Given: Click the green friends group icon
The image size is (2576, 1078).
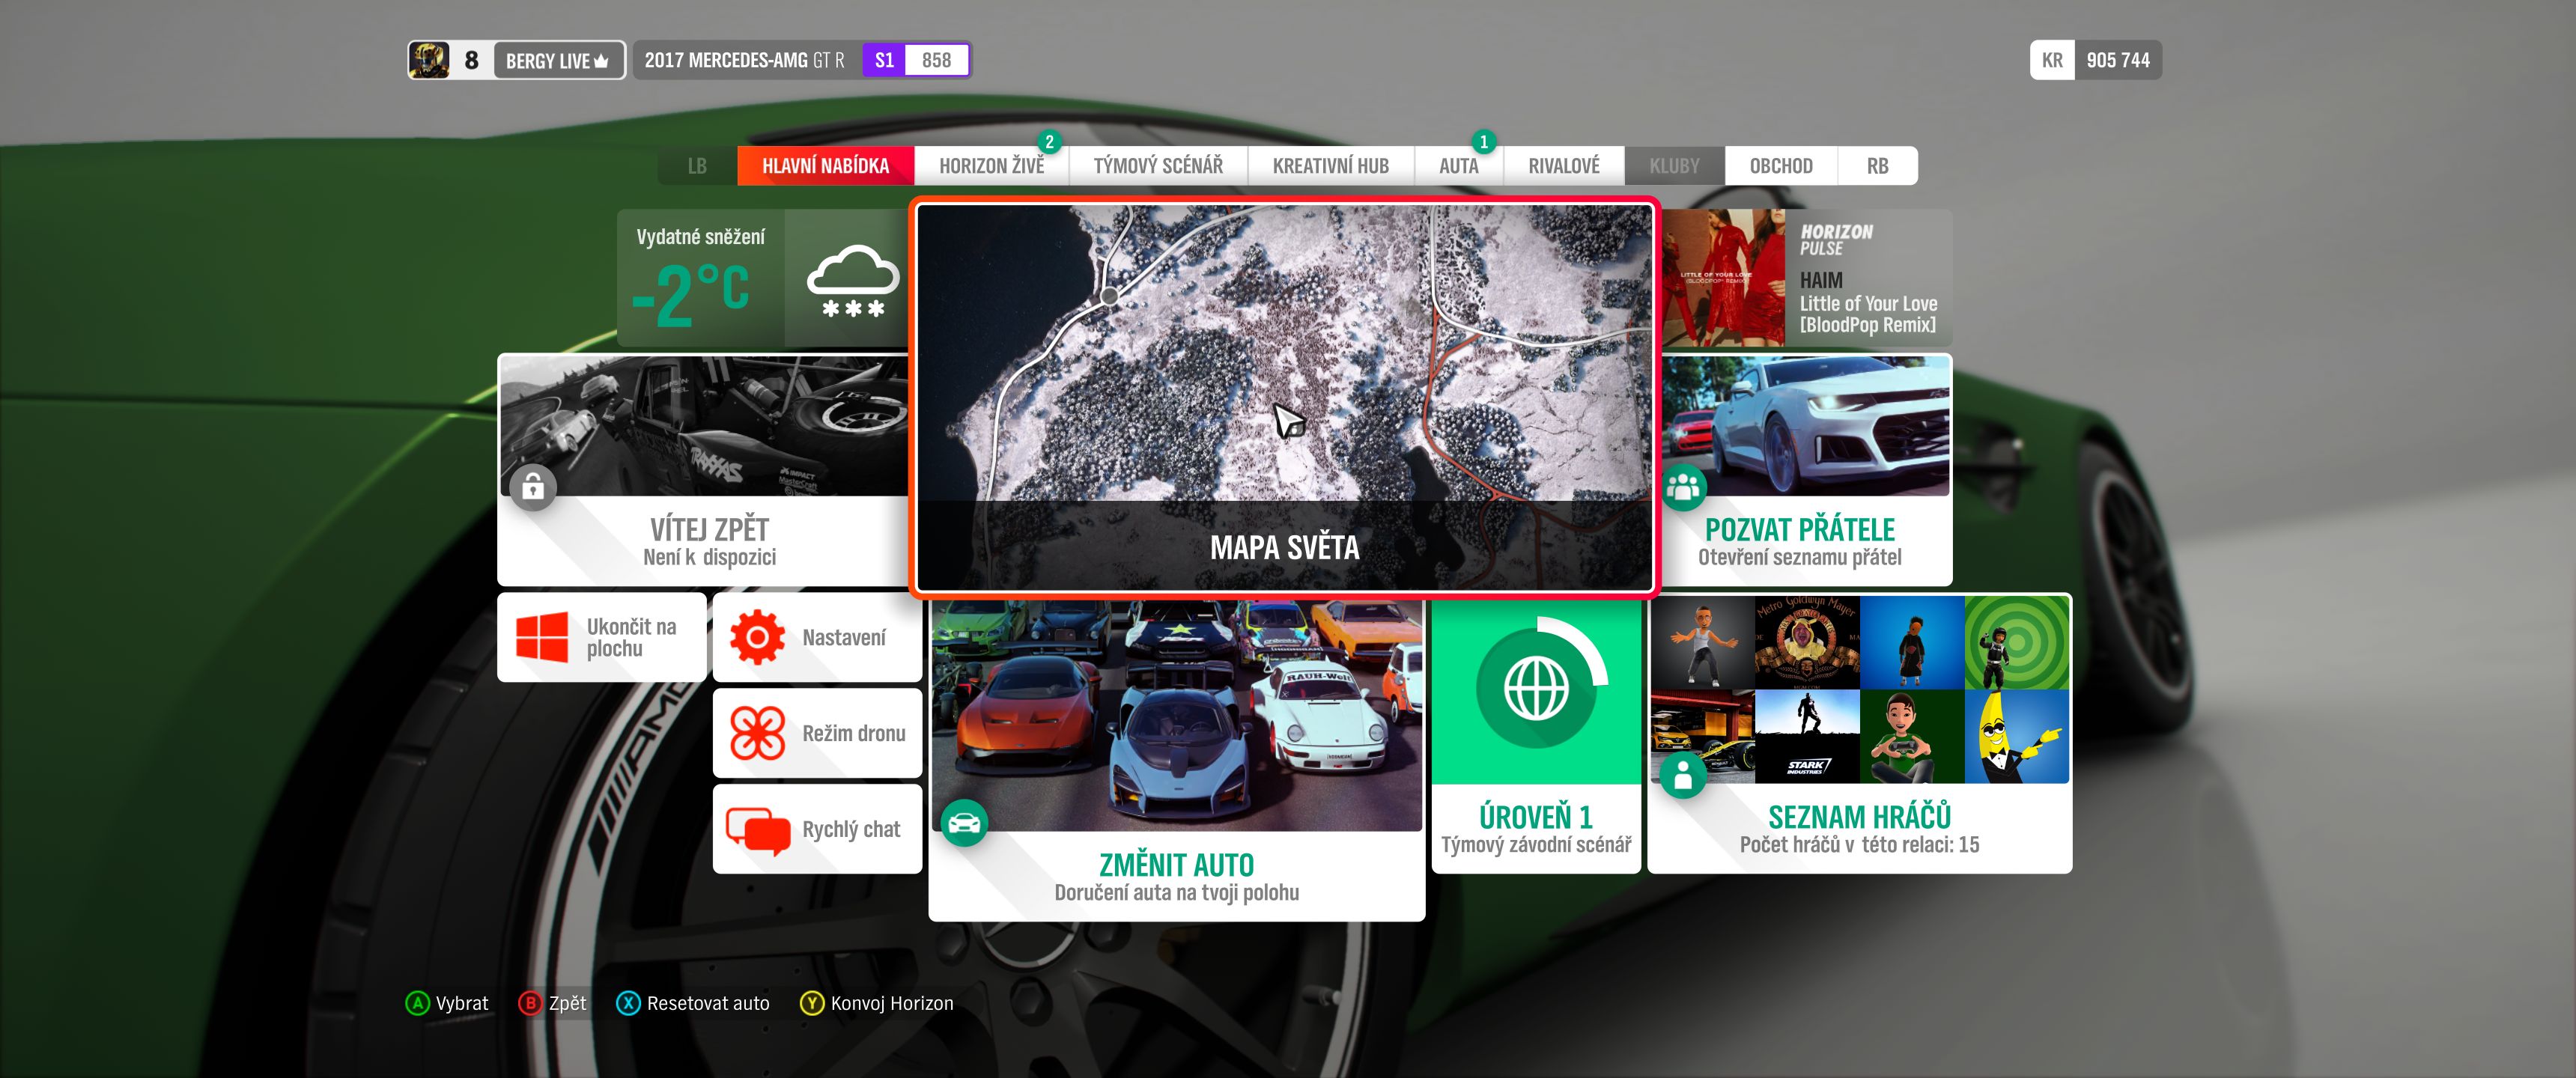Looking at the screenshot, I should 1684,487.
